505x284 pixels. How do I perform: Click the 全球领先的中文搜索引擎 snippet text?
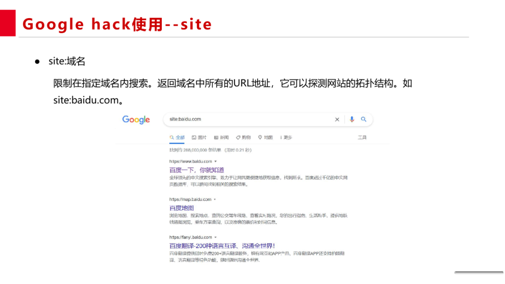pos(258,181)
